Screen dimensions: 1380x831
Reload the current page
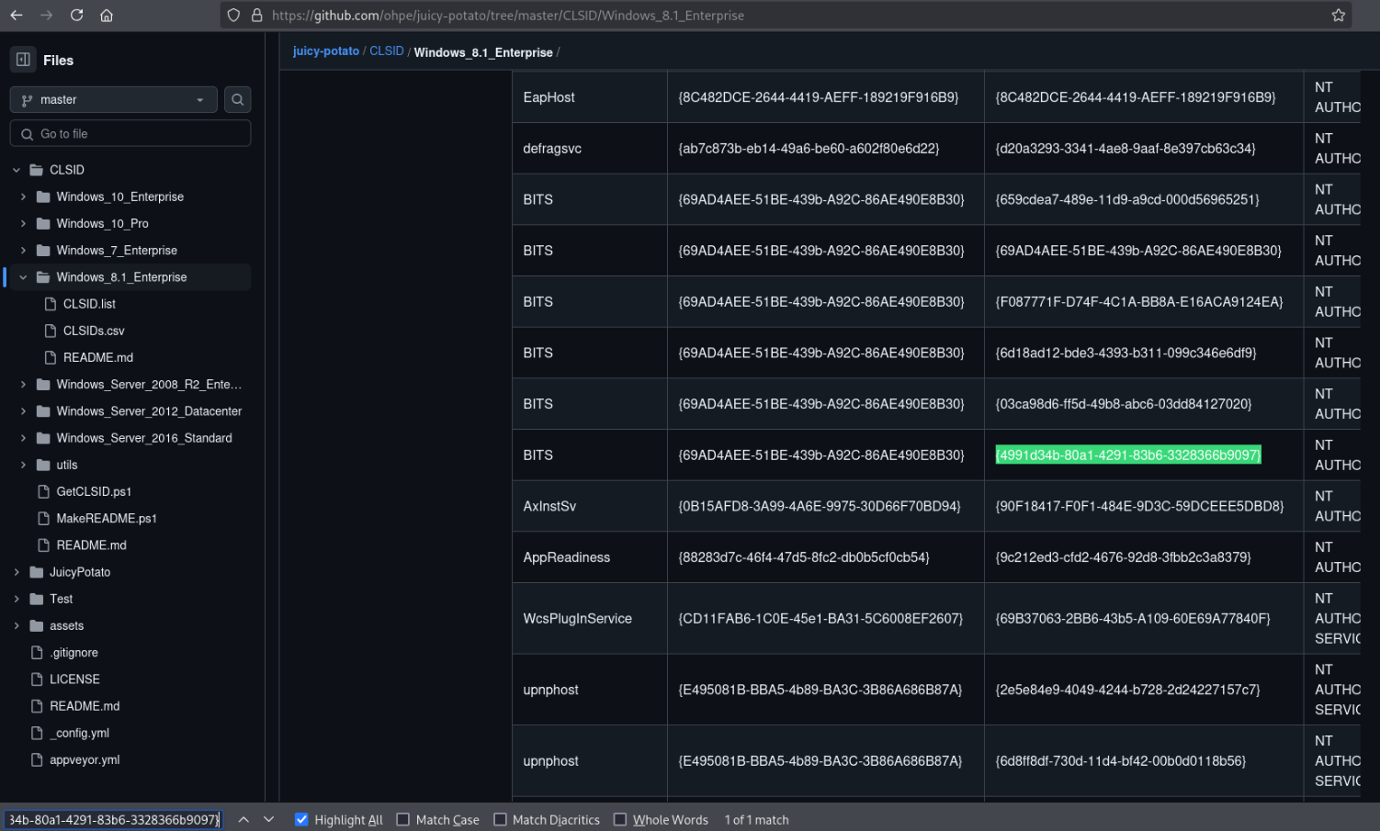(x=77, y=16)
